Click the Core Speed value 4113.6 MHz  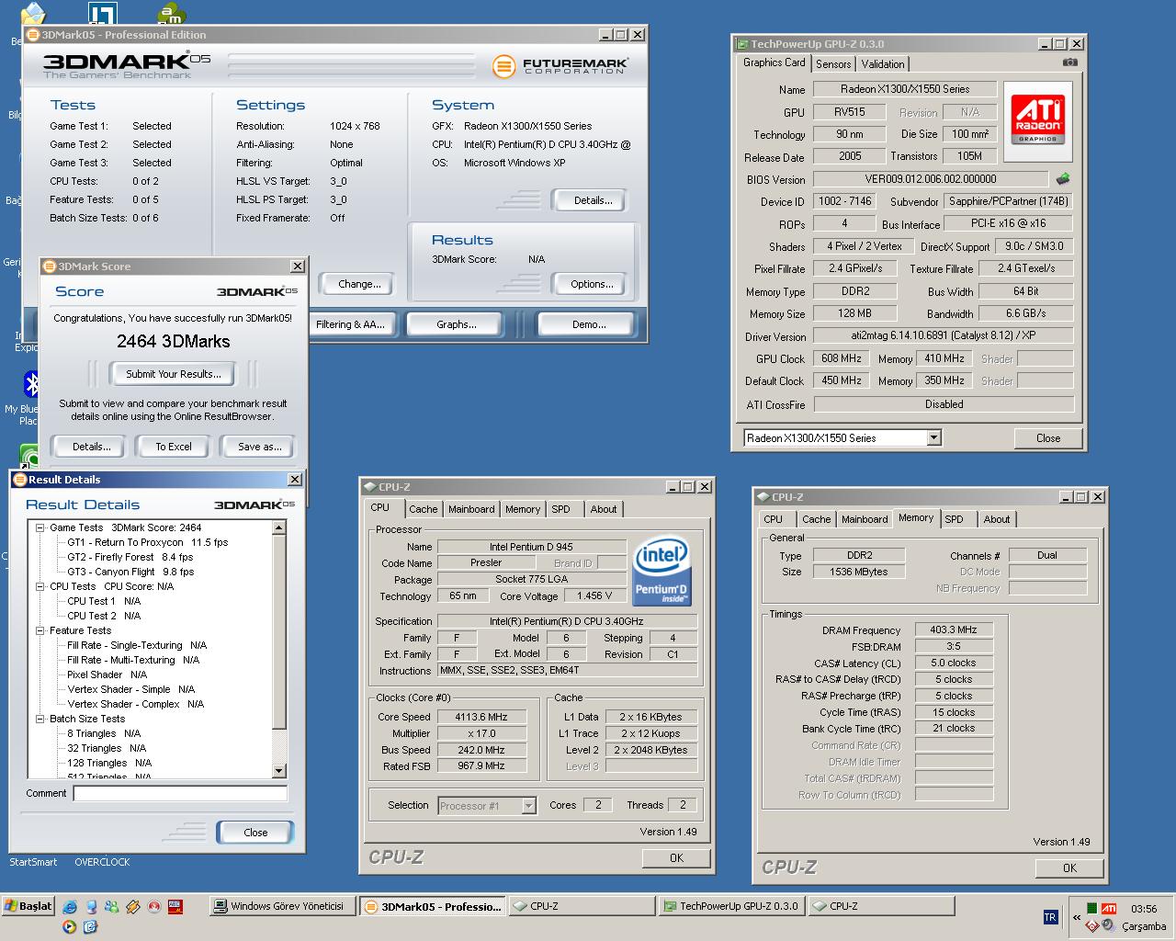[481, 717]
